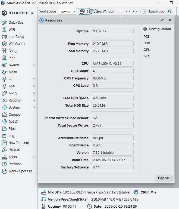Click the window-stack icon next to Workspace
The width and height of the screenshot is (179, 209).
[x=82, y=11]
